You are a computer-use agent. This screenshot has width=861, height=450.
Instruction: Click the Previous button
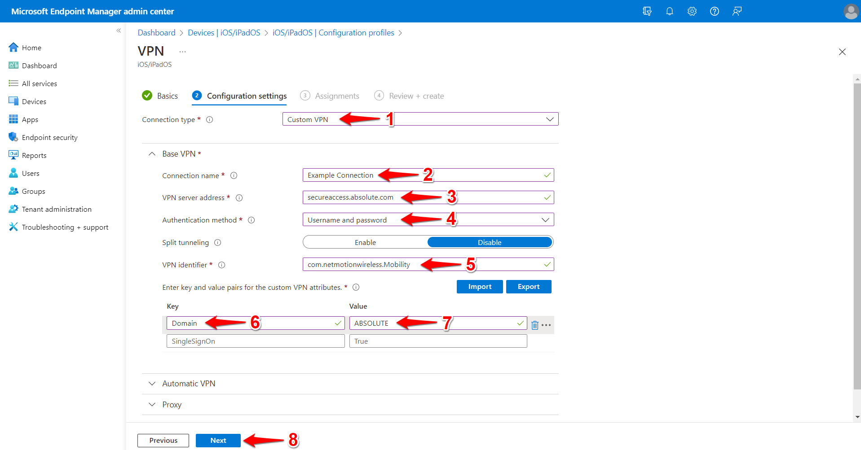click(x=163, y=441)
